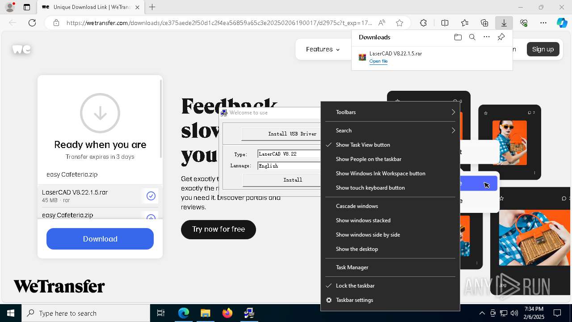View site information lock icon
Image resolution: width=572 pixels, height=322 pixels.
56,23
